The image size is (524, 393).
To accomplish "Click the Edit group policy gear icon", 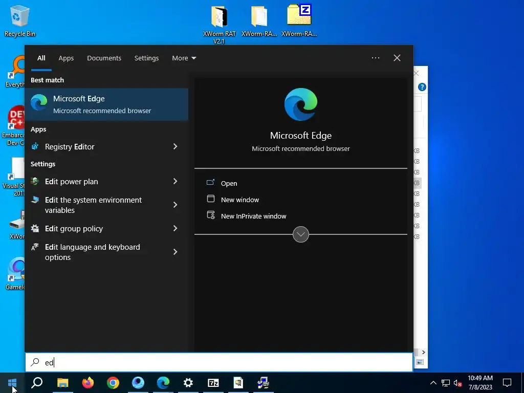I will pyautogui.click(x=35, y=228).
